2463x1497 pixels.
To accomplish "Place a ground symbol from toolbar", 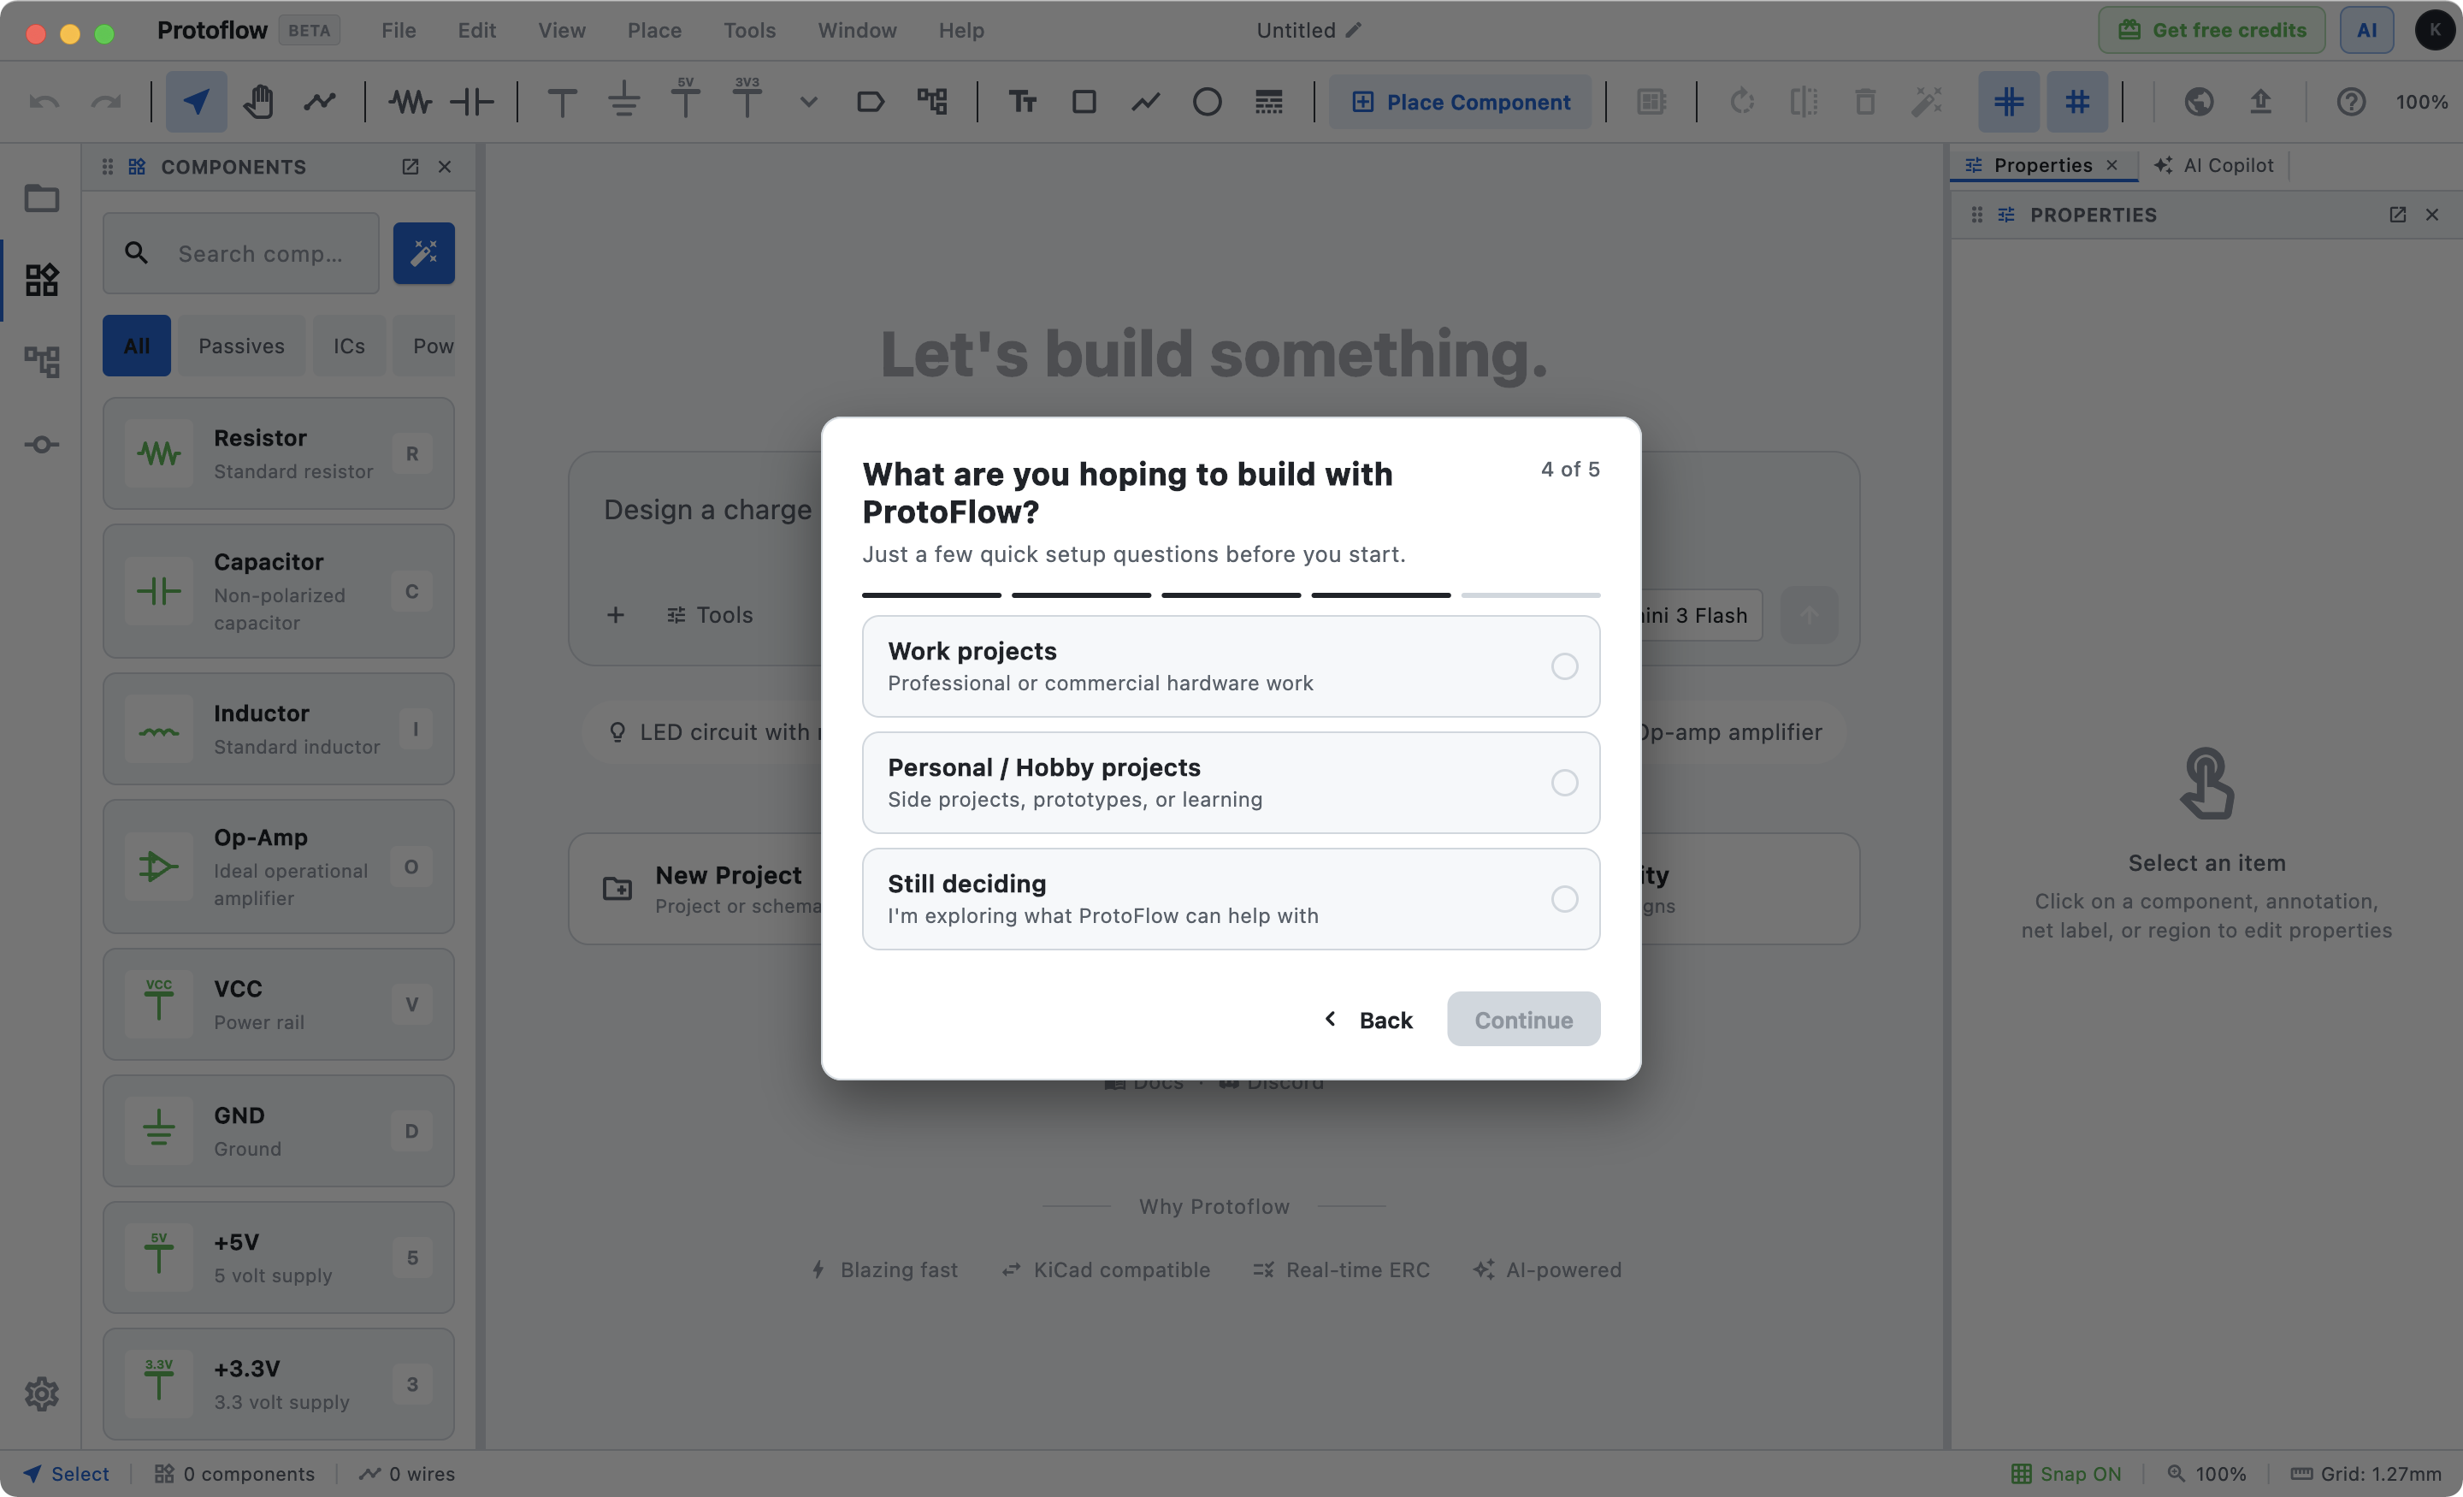I will [x=623, y=101].
